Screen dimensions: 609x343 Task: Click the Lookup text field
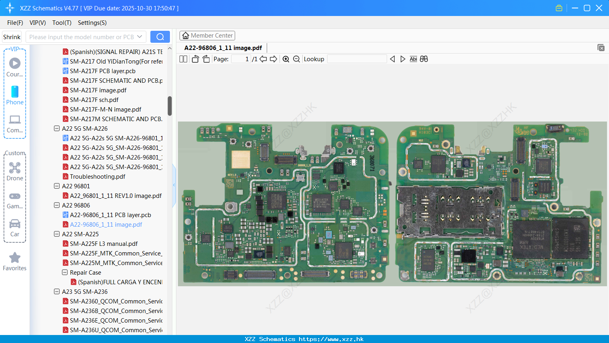click(x=357, y=59)
